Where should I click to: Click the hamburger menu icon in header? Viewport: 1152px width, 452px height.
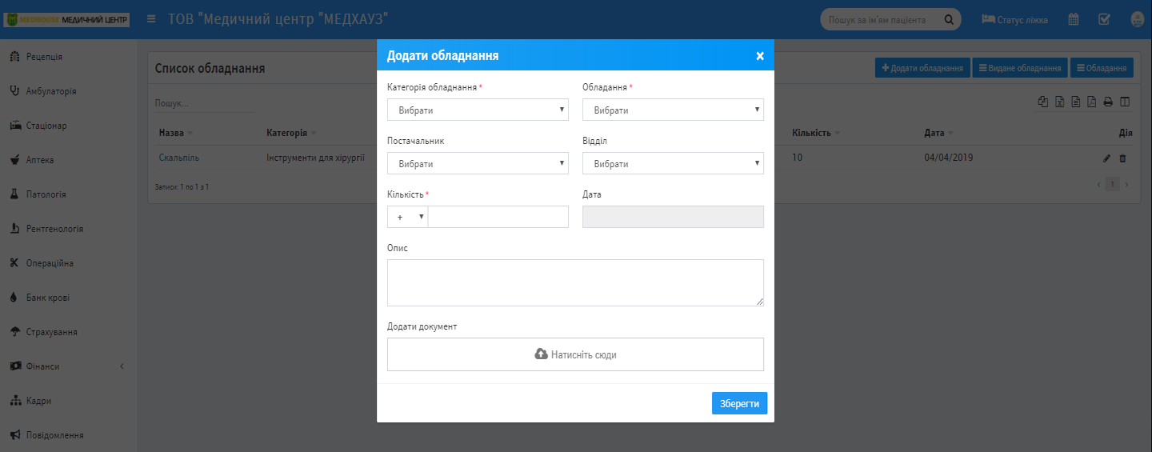151,19
